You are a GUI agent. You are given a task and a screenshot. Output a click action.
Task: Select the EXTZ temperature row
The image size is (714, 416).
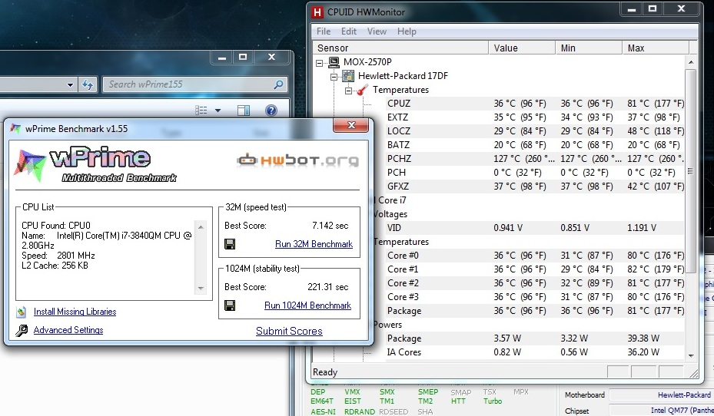[535, 117]
